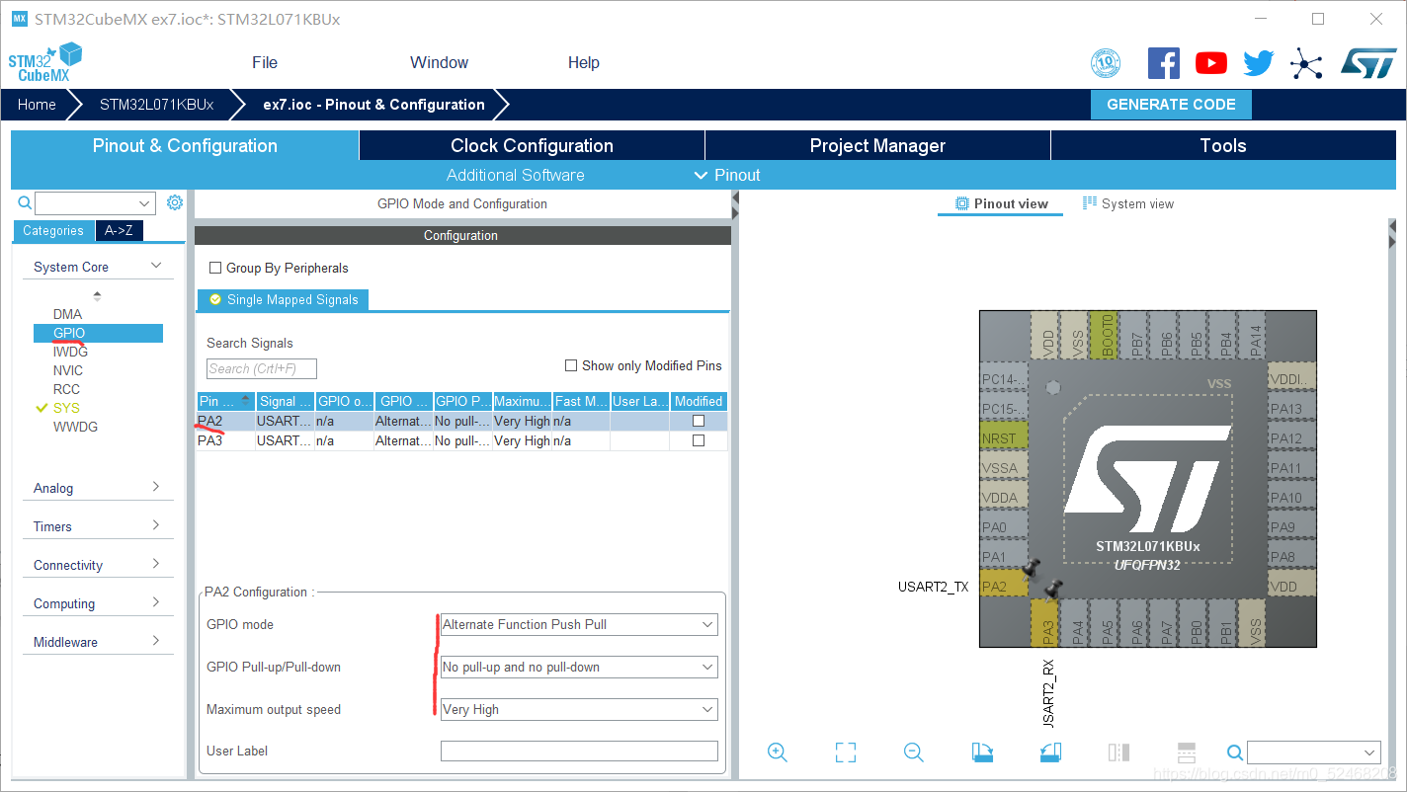Image resolution: width=1407 pixels, height=792 pixels.
Task: Click the pin search magnifier icon
Action: pos(1234,752)
